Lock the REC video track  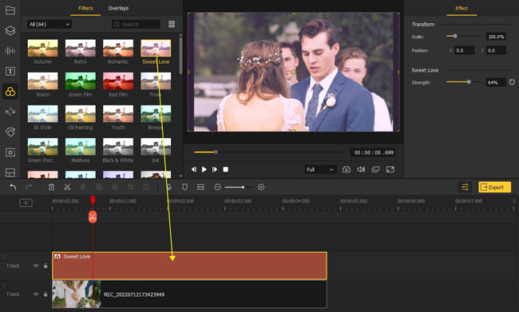point(46,294)
